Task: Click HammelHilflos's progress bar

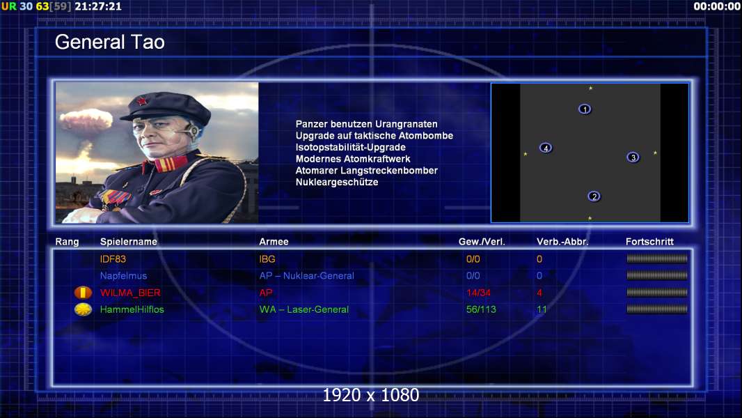Action: point(657,309)
